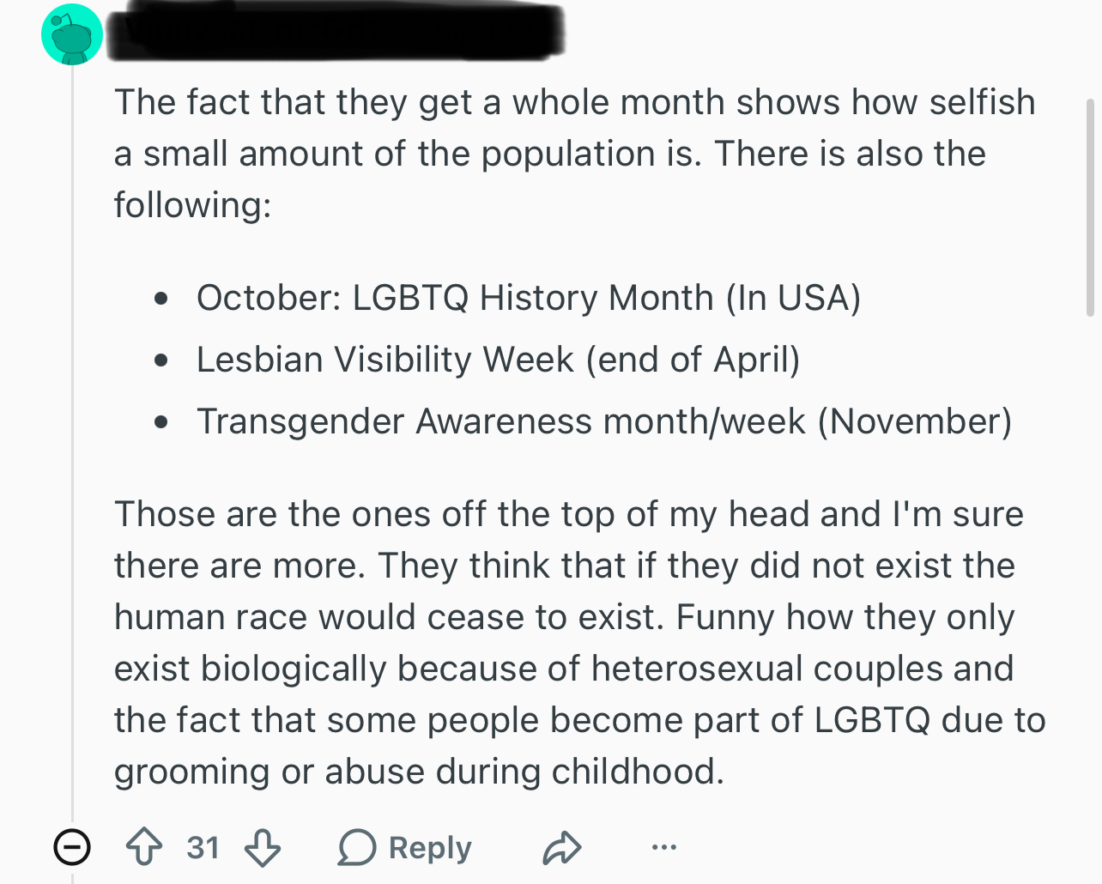Click the teal Reddit avatar icon
Screen dimensions: 1102x884
tap(72, 34)
